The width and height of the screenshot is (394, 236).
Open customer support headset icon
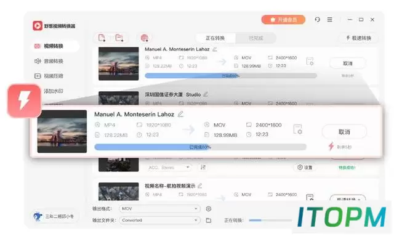coord(318,19)
